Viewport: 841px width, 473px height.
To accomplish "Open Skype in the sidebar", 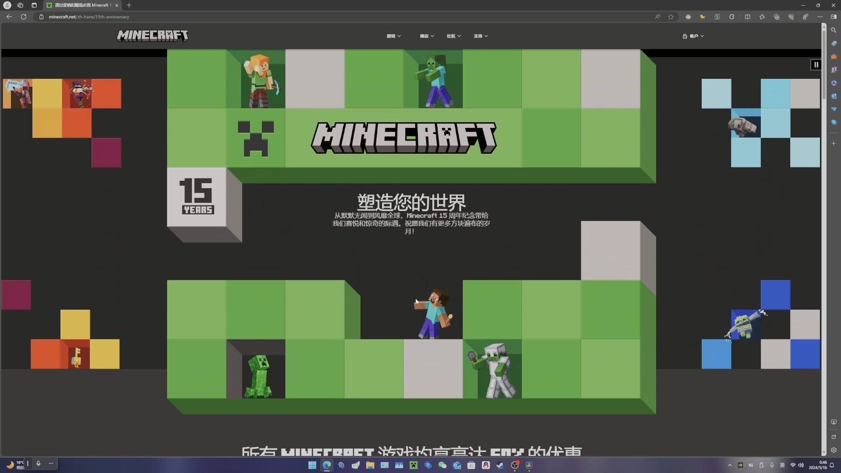I will (x=834, y=122).
